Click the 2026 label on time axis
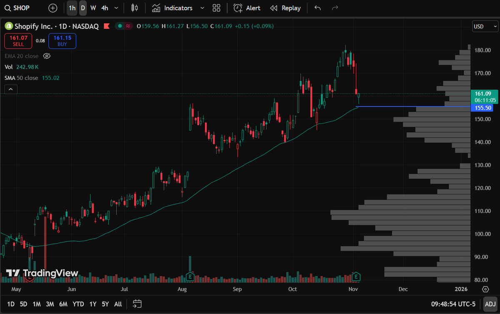The width and height of the screenshot is (500, 314). tap(461, 289)
